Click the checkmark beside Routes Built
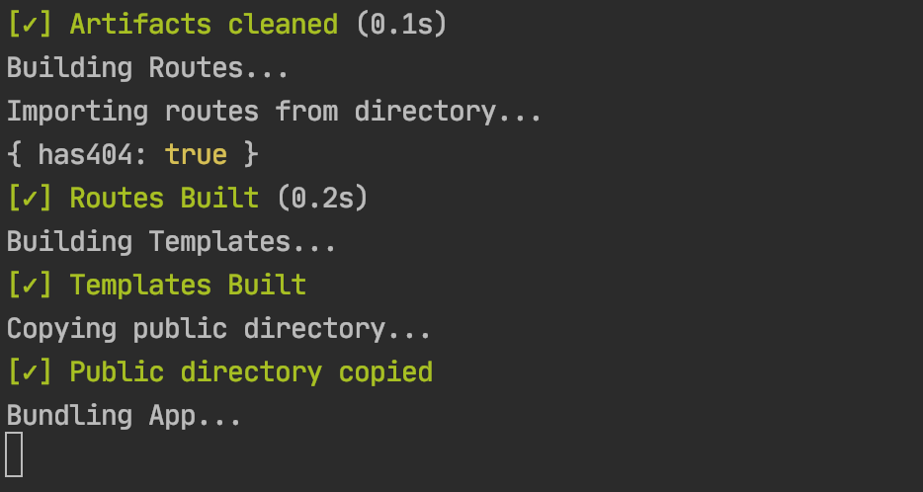The height and width of the screenshot is (492, 923). (x=30, y=198)
